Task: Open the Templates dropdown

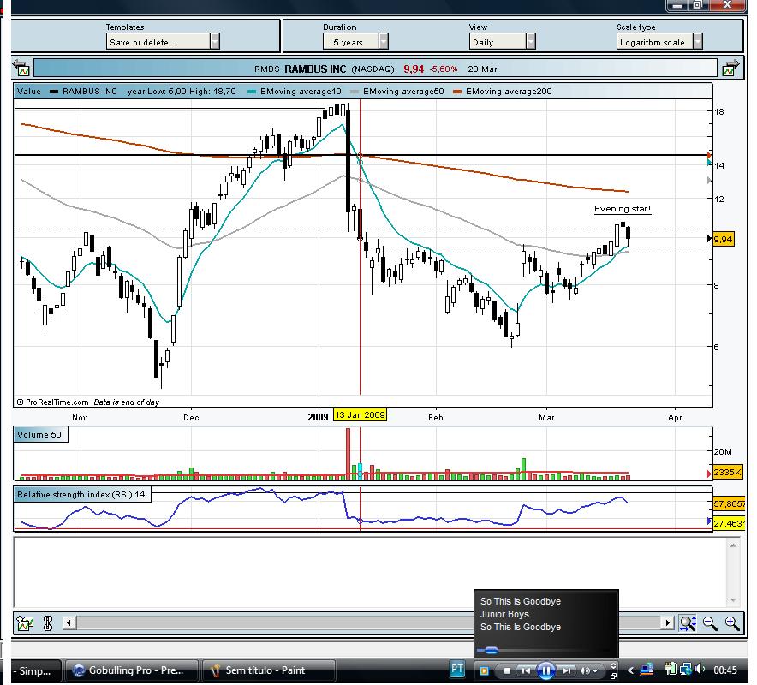Action: point(163,41)
